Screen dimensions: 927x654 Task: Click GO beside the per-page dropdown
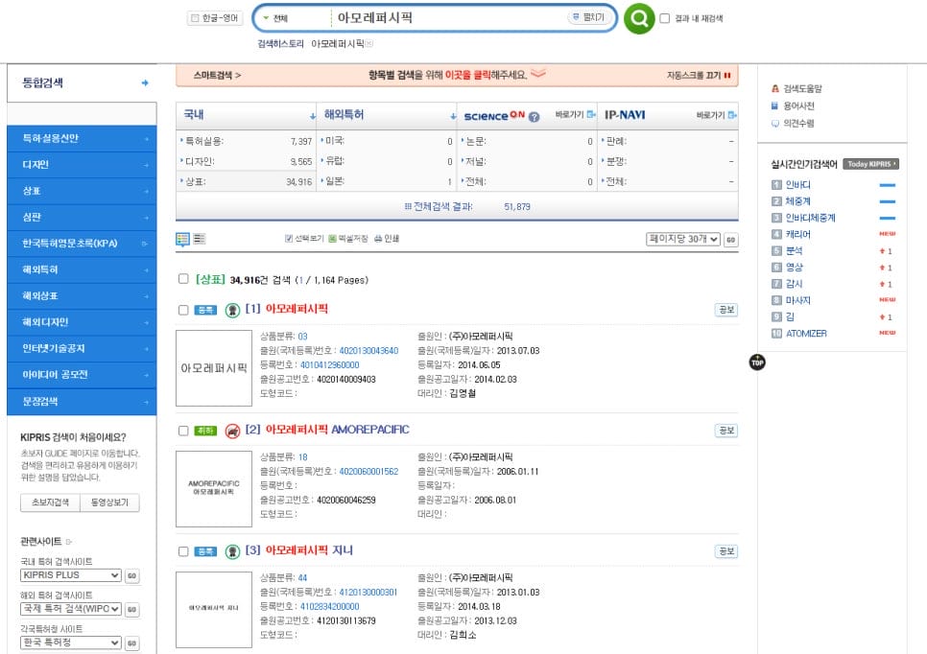pyautogui.click(x=730, y=240)
